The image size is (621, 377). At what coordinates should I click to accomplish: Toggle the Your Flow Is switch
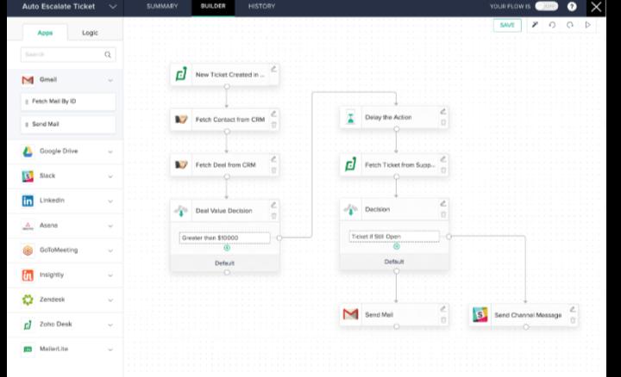[546, 7]
